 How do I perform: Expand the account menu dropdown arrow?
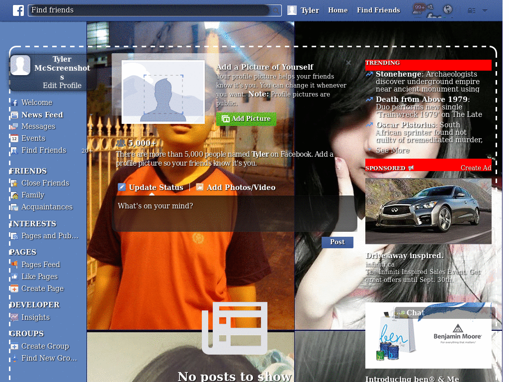click(485, 10)
